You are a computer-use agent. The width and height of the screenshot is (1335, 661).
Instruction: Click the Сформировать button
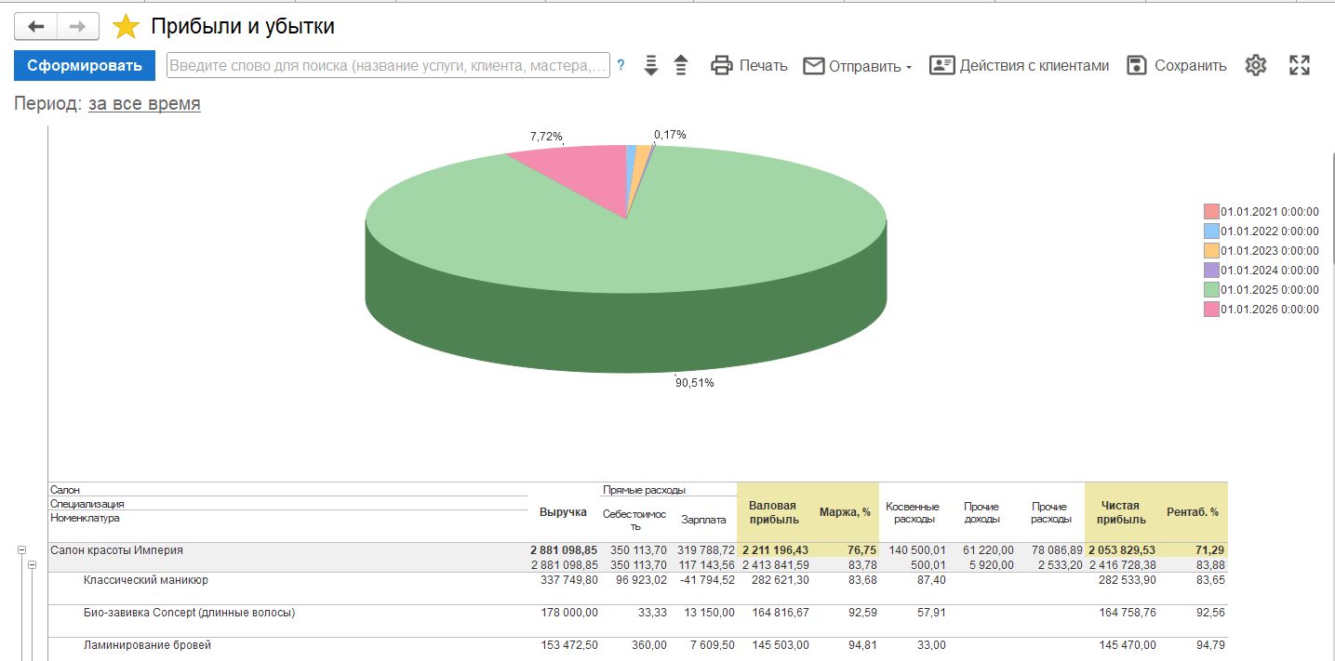tap(85, 65)
